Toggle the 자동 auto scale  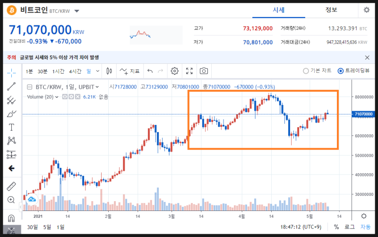point(365,227)
